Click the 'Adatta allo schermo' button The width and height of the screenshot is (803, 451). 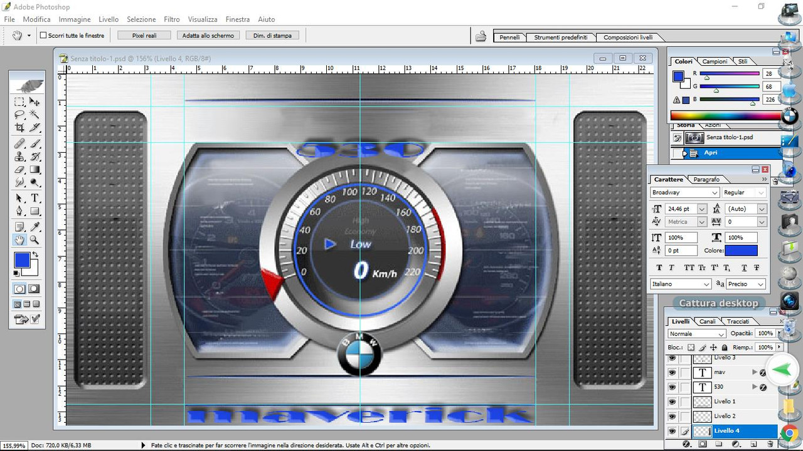208,36
